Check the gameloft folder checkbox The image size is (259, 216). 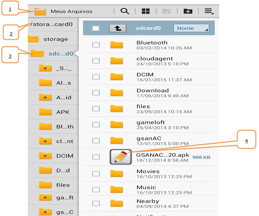96,125
